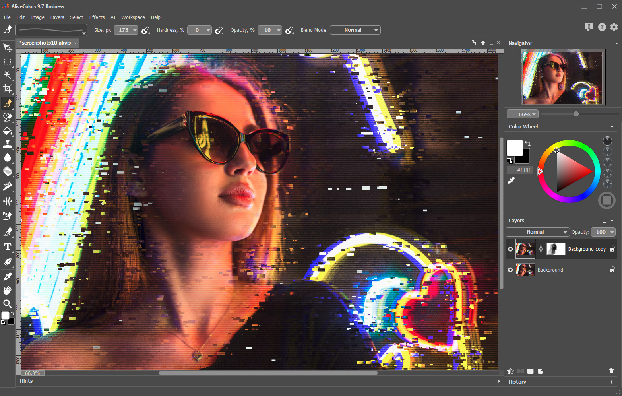622x396 pixels.
Task: Pick the Hand tool
Action: [7, 290]
